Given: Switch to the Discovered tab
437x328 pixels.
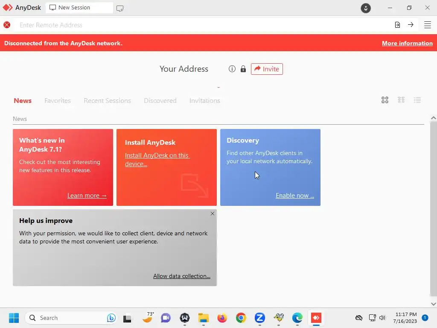Looking at the screenshot, I should (160, 100).
